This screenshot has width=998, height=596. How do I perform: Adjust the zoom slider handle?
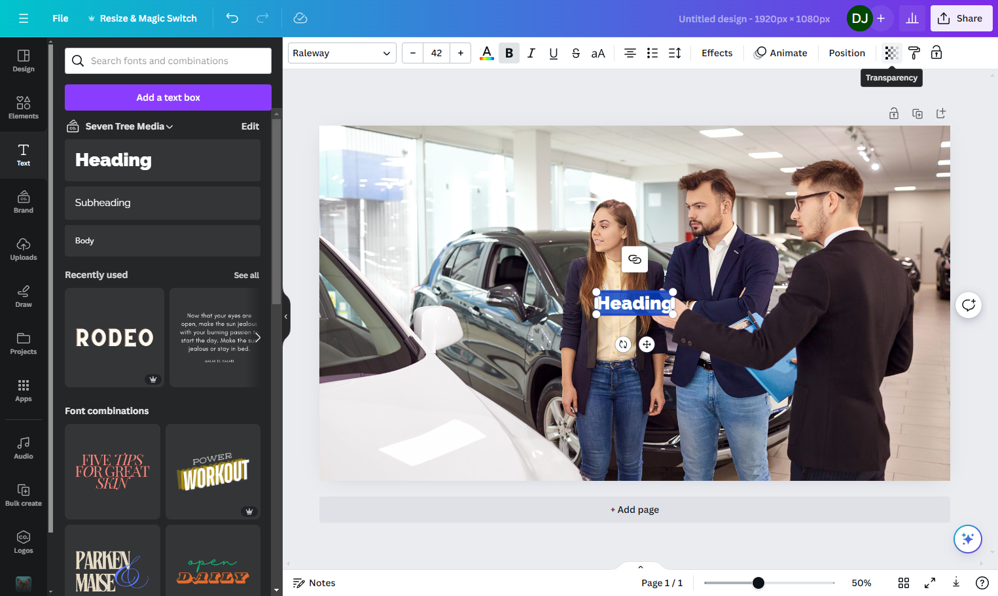point(758,583)
